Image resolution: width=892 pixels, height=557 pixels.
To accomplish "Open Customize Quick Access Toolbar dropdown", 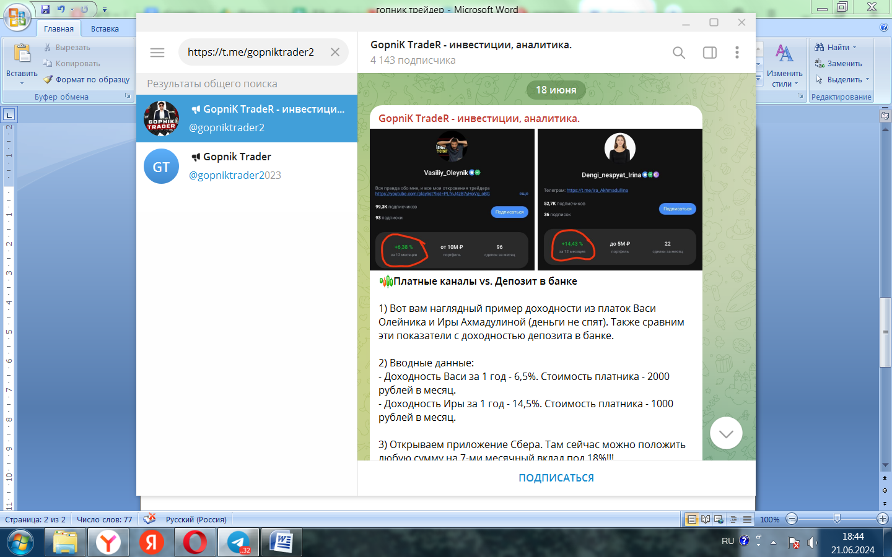I will point(104,9).
